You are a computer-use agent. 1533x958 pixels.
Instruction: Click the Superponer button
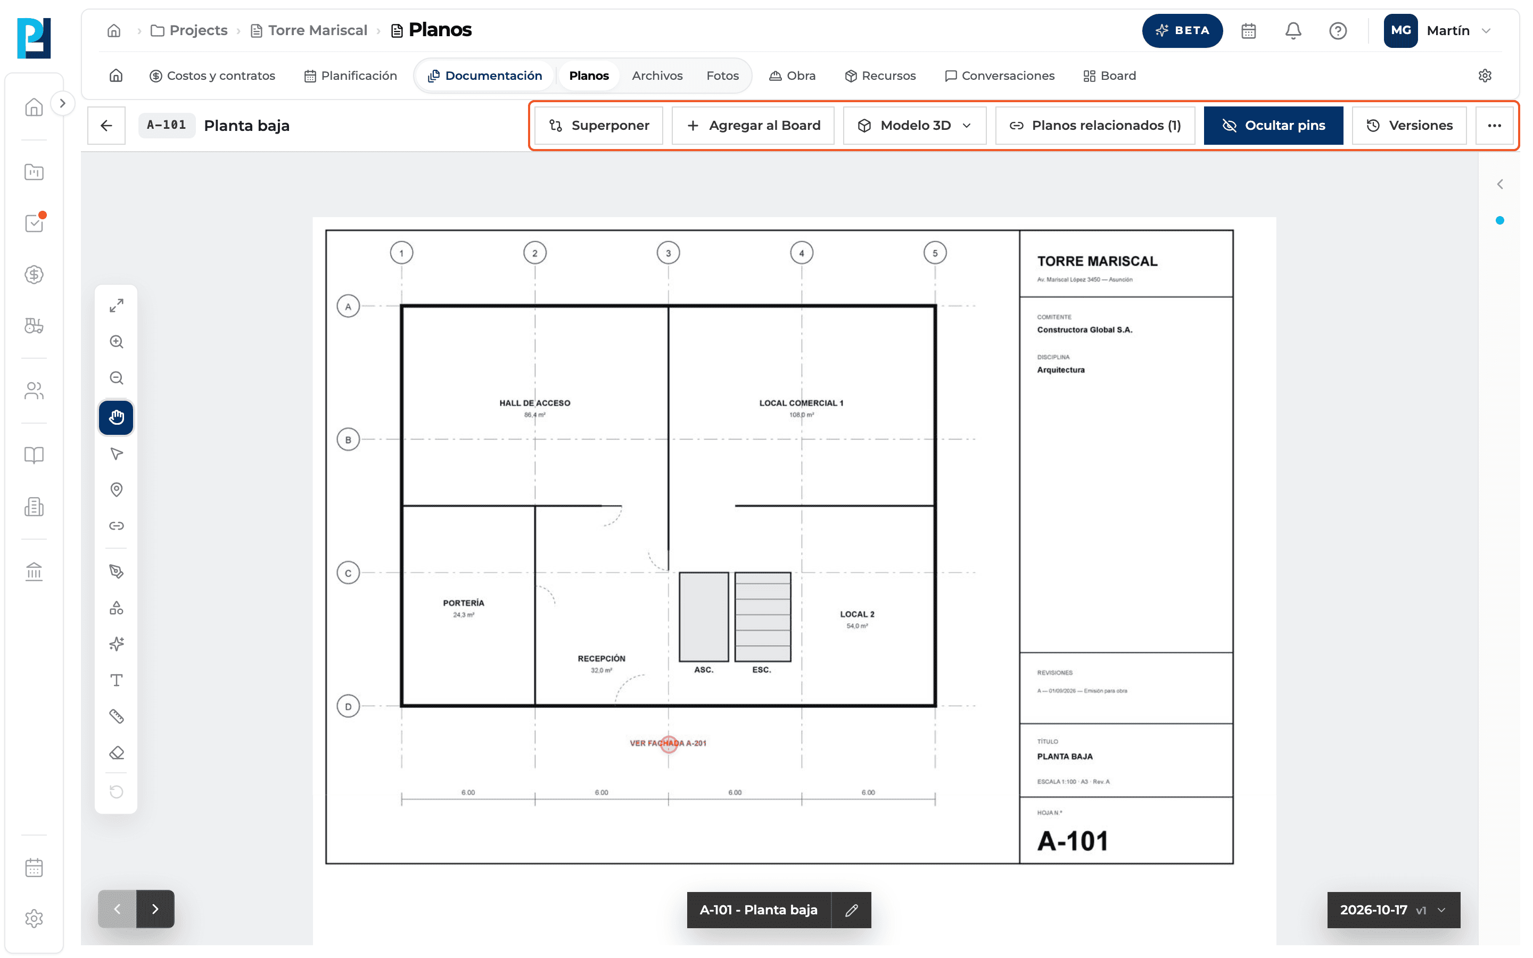tap(599, 126)
